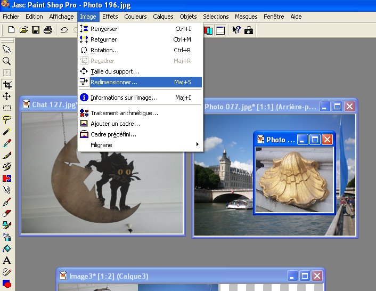This screenshot has width=376, height=291.
Task: Select the Magic Wand tool
Action: [7, 131]
